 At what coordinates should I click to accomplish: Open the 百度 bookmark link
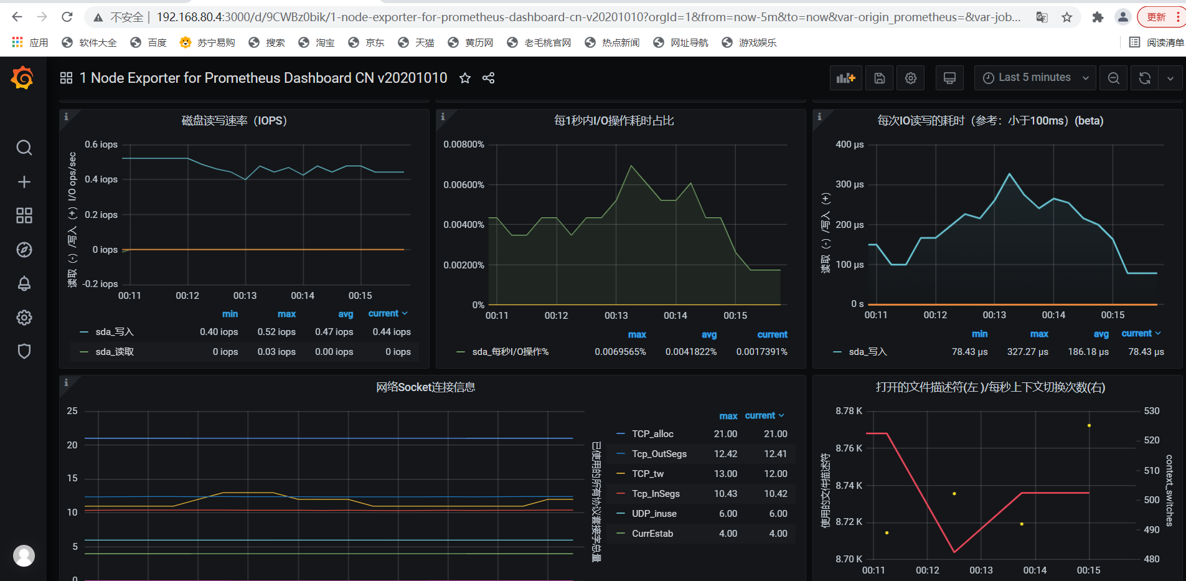point(157,42)
